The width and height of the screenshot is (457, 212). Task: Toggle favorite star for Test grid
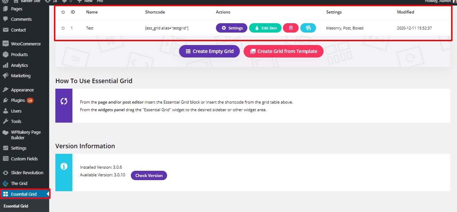click(63, 28)
